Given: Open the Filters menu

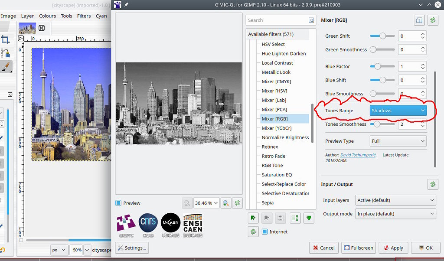Looking at the screenshot, I should pos(84,16).
